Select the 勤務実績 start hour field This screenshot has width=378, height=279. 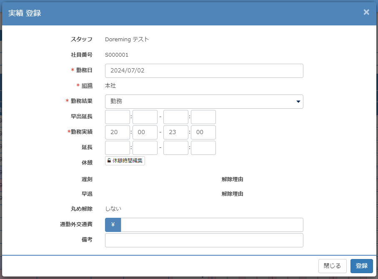point(118,132)
